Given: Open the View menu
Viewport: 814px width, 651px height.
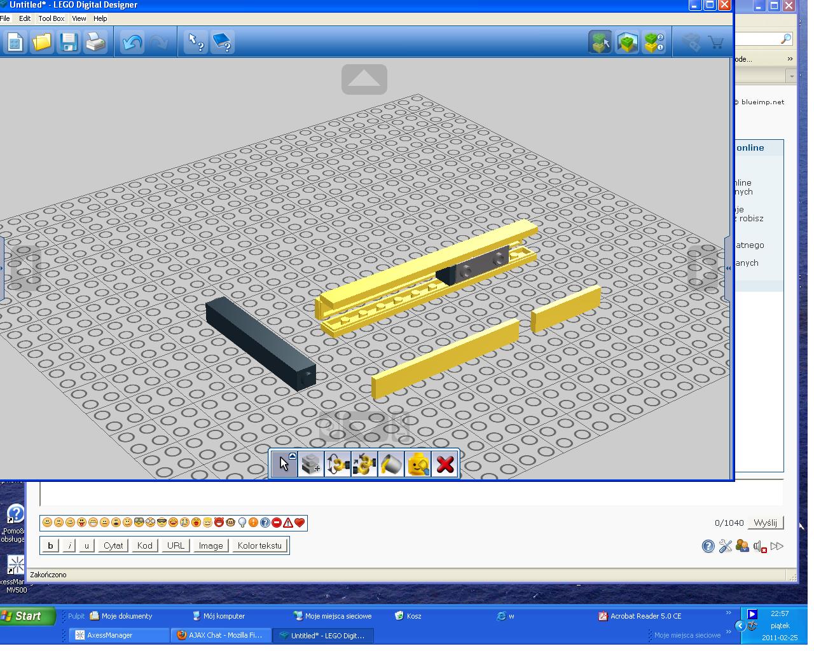Looking at the screenshot, I should [x=79, y=18].
